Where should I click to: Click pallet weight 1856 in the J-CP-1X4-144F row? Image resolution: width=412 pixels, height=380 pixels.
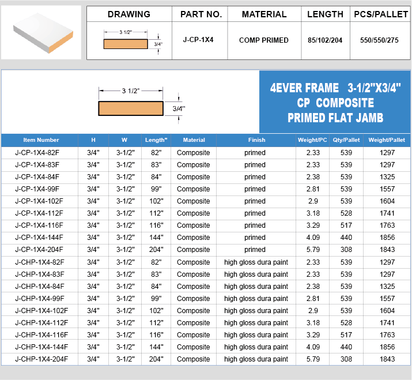click(387, 238)
